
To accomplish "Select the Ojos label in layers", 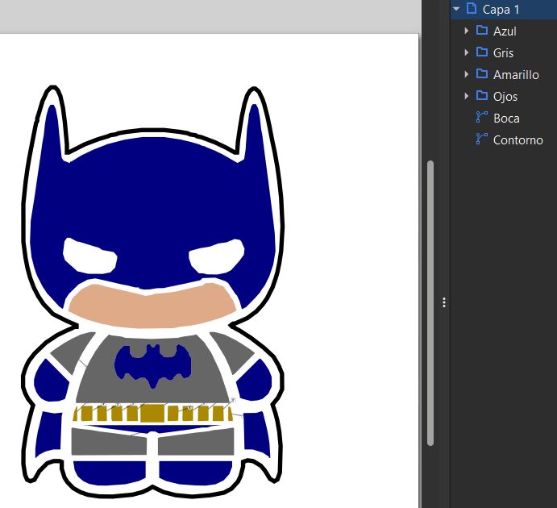I will pyautogui.click(x=505, y=97).
